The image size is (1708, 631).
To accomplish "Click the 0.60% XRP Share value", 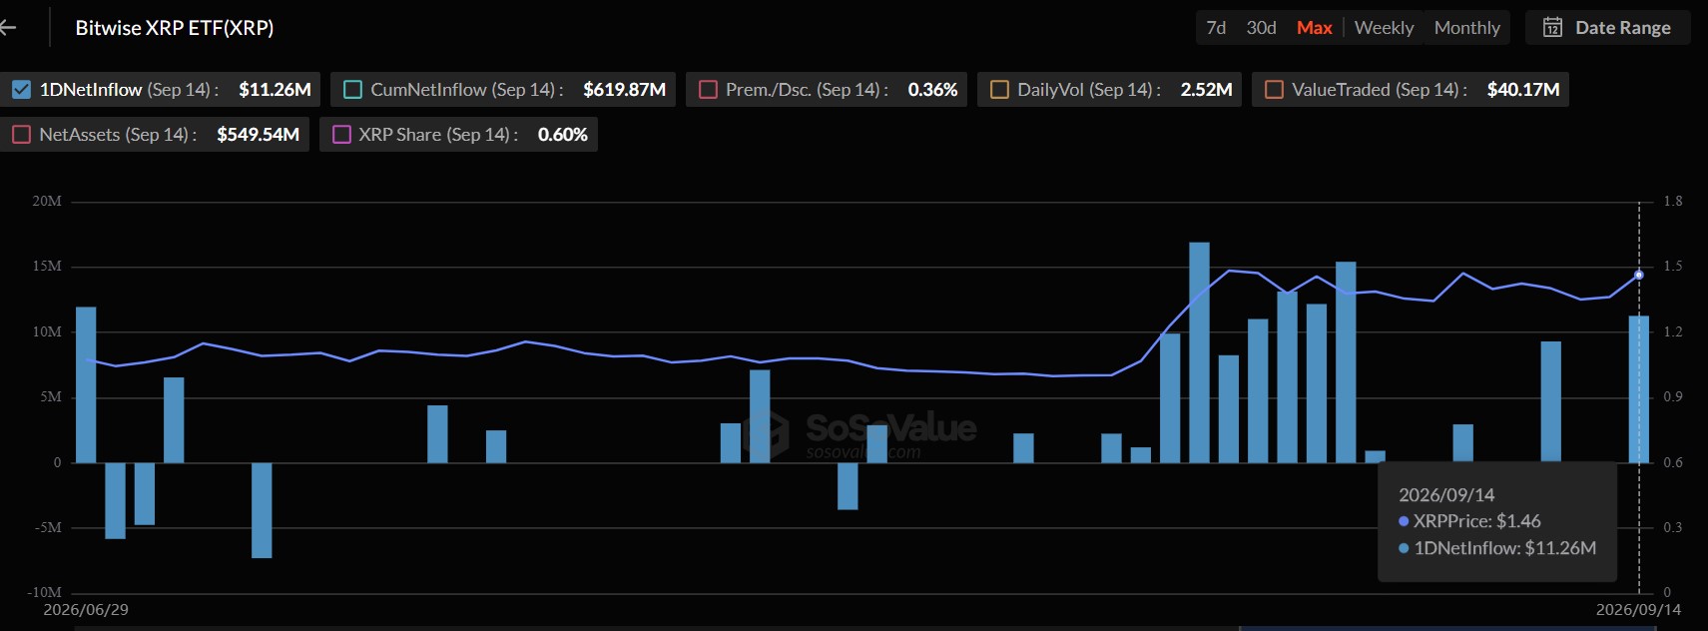I will point(562,135).
